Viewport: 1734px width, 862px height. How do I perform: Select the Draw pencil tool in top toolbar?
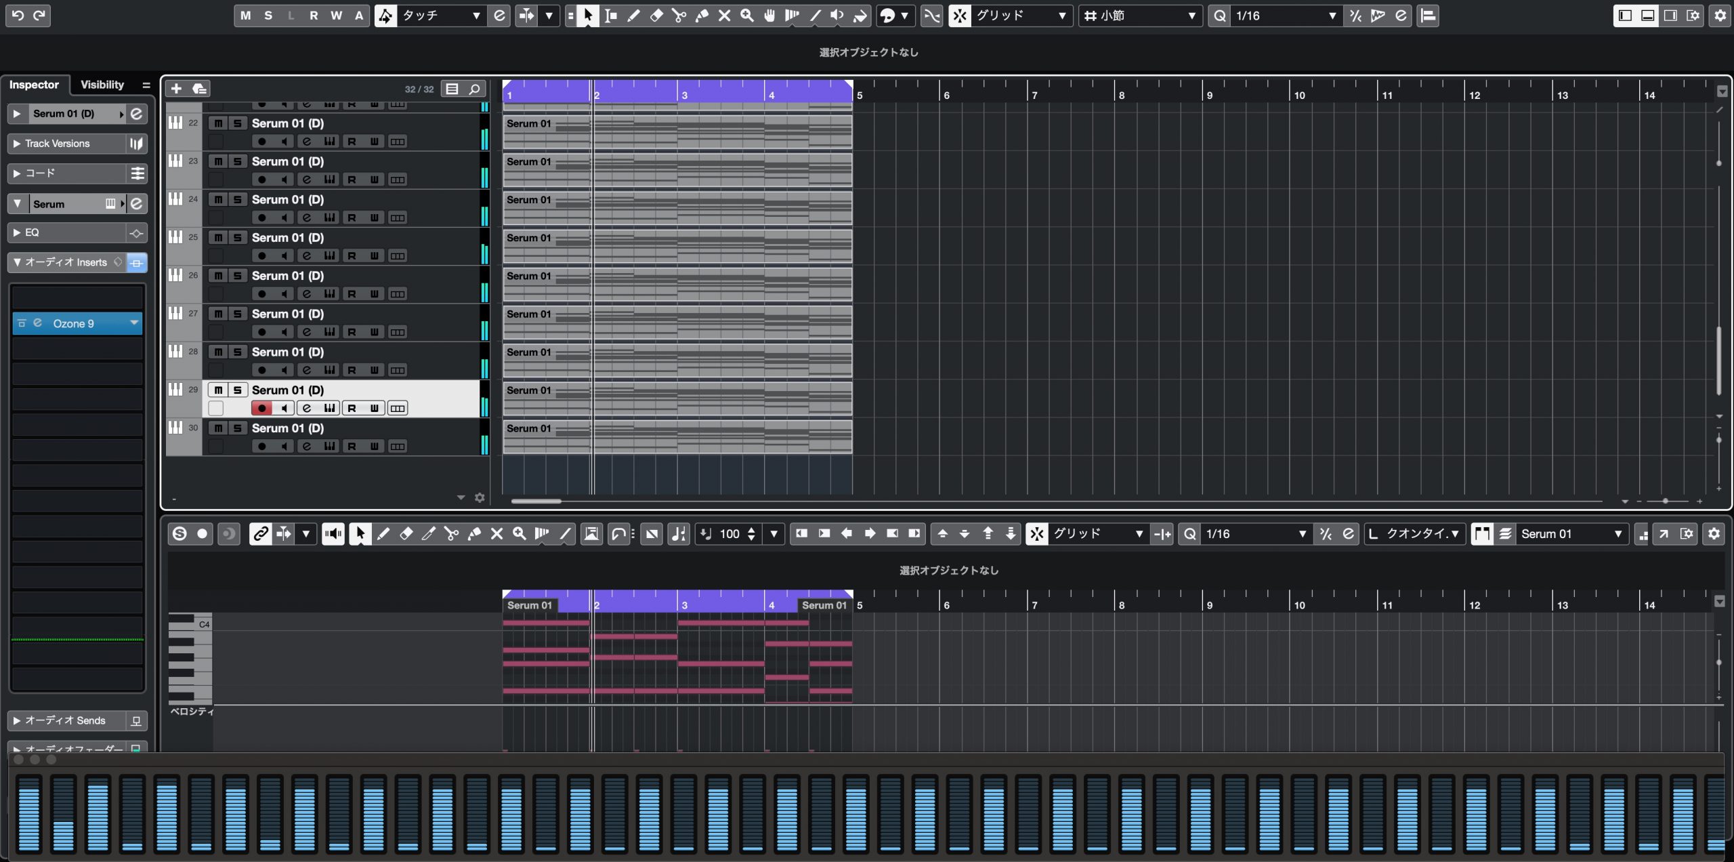point(633,16)
